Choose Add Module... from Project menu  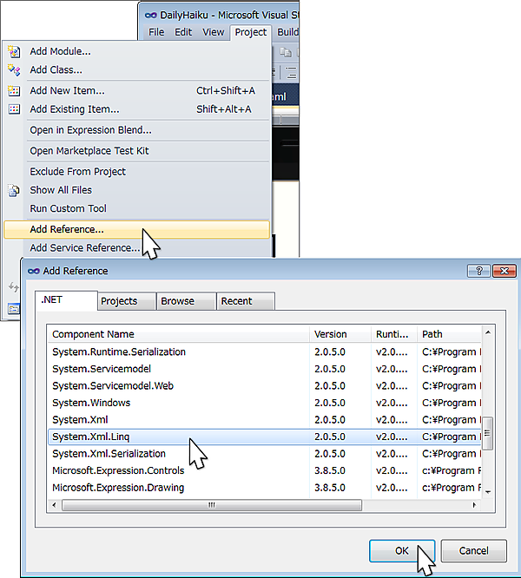[x=137, y=51]
